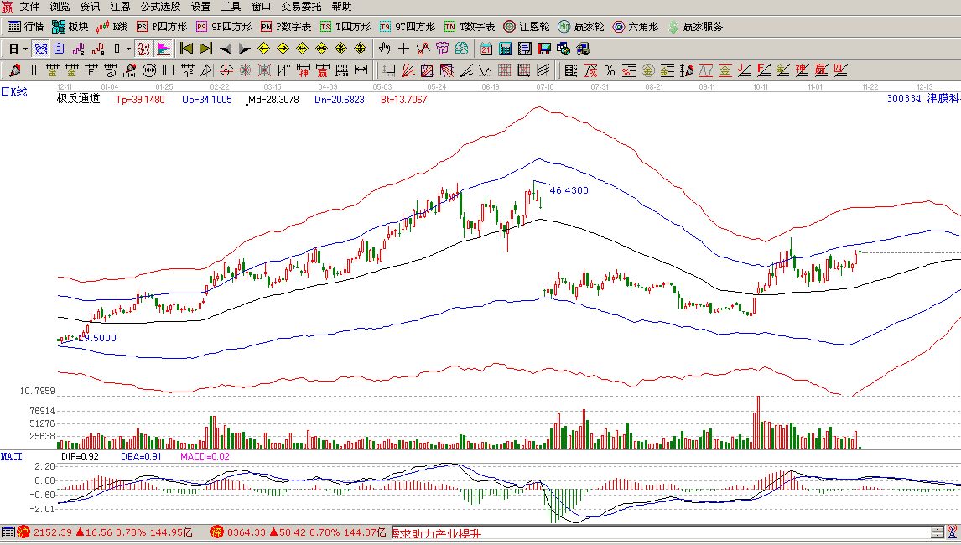Image resolution: width=961 pixels, height=545 pixels.
Task: Toggle the pressed colored-flag volume distribution button
Action: (x=164, y=49)
